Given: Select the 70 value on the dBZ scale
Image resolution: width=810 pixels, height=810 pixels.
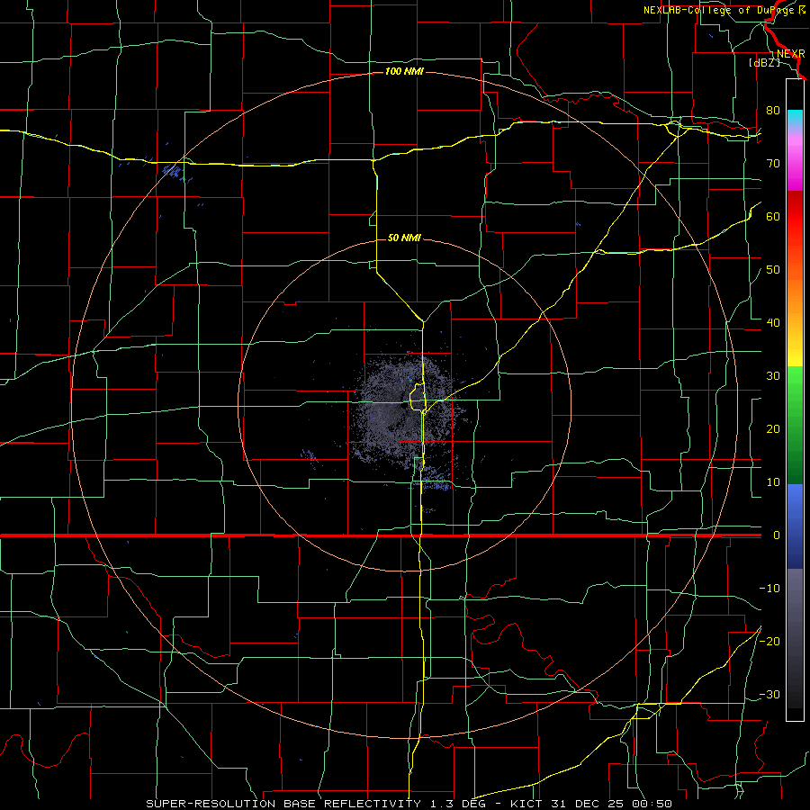Looking at the screenshot, I should click(x=773, y=163).
